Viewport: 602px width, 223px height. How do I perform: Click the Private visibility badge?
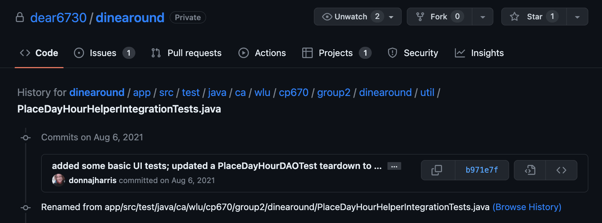(x=188, y=18)
